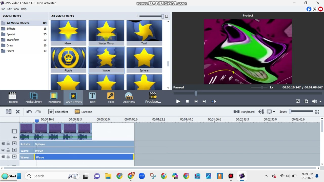Open the File menu

[3, 9]
